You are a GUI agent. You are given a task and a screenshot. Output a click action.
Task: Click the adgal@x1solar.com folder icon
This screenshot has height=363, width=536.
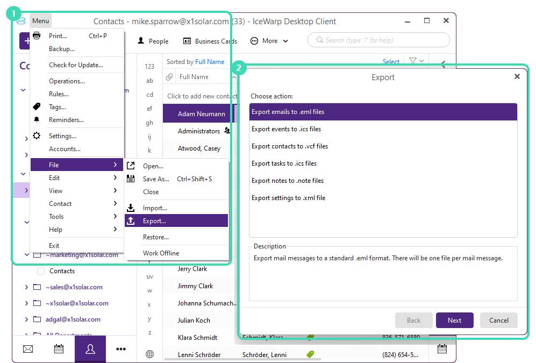point(37,319)
